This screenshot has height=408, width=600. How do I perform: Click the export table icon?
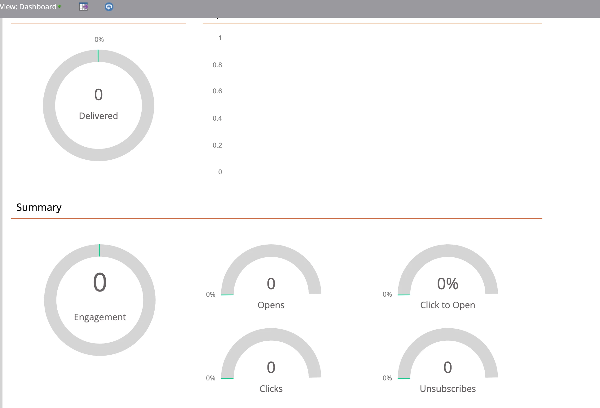pyautogui.click(x=83, y=7)
